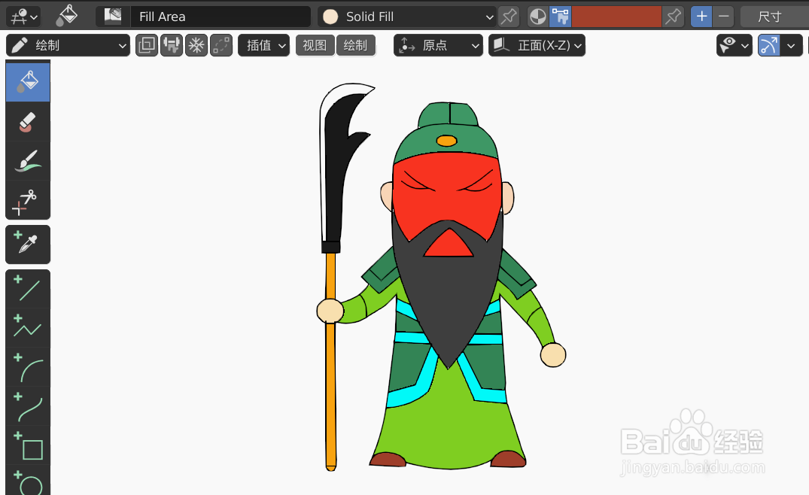Switch color mode to Material

(538, 17)
